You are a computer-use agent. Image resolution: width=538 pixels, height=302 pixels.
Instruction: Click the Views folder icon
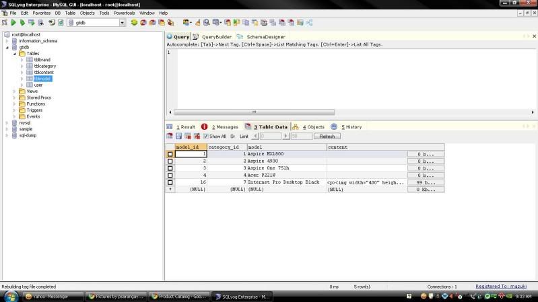(22, 91)
